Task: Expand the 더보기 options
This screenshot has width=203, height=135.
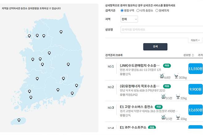Action: pyautogui.click(x=195, y=40)
